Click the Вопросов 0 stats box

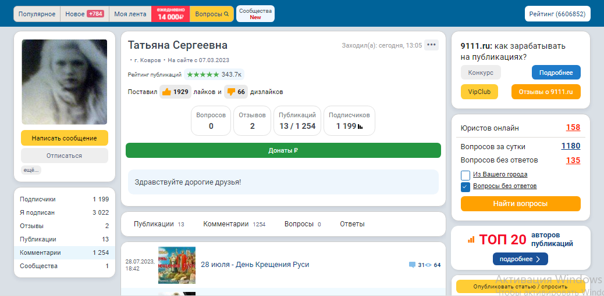point(211,121)
